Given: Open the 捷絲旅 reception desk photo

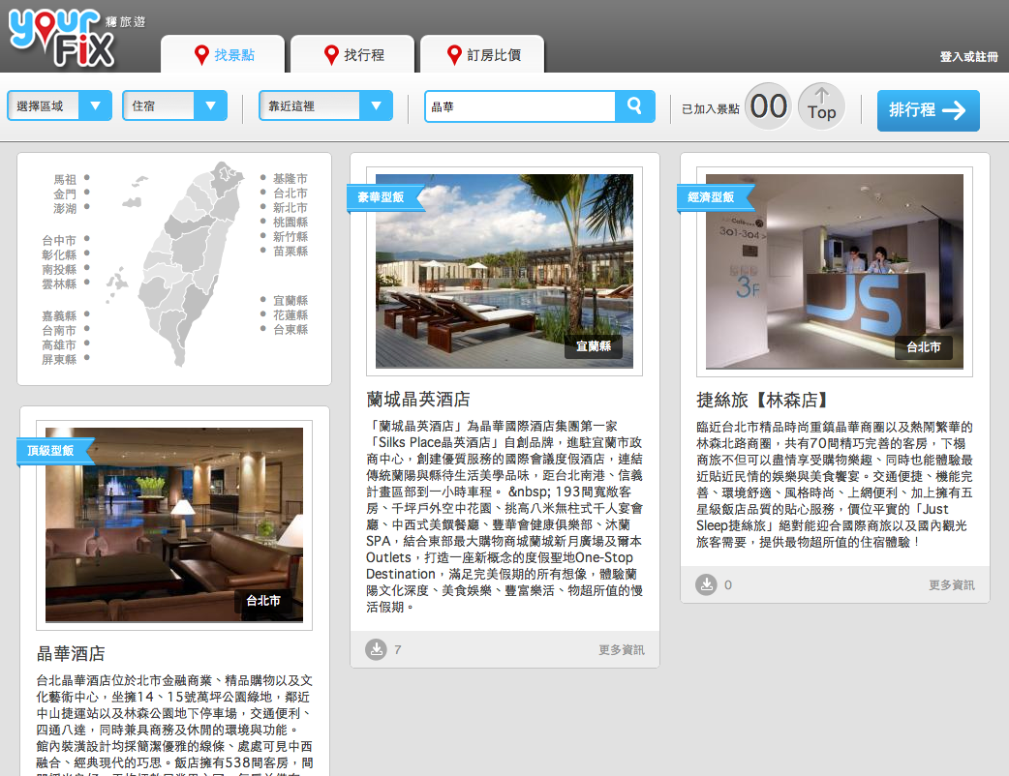Looking at the screenshot, I should point(835,271).
